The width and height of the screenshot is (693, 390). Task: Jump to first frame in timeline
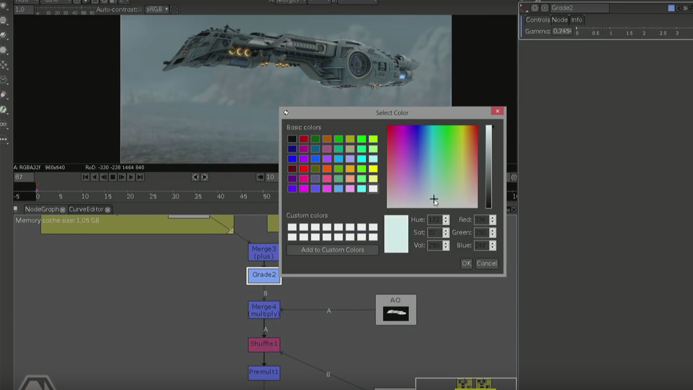[86, 177]
